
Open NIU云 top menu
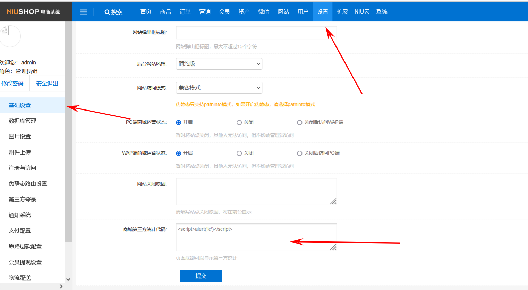(362, 12)
